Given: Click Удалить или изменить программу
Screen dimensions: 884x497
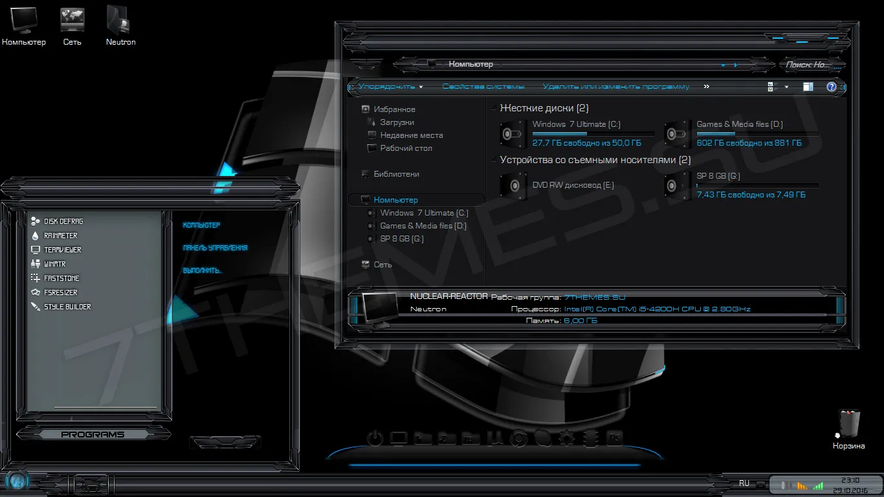Looking at the screenshot, I should 616,87.
